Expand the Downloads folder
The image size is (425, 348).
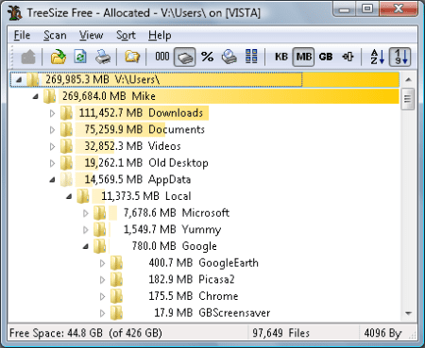(52, 113)
